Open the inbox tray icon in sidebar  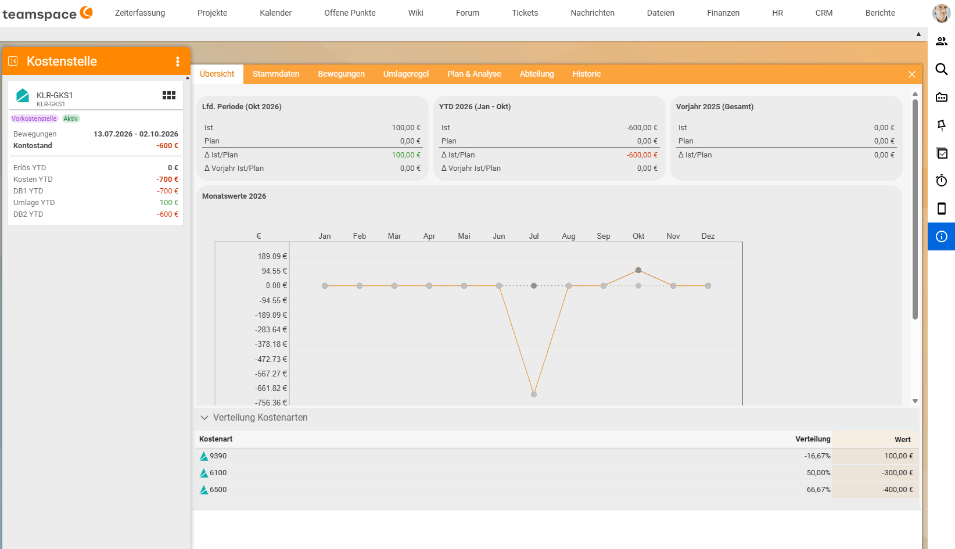(x=942, y=97)
